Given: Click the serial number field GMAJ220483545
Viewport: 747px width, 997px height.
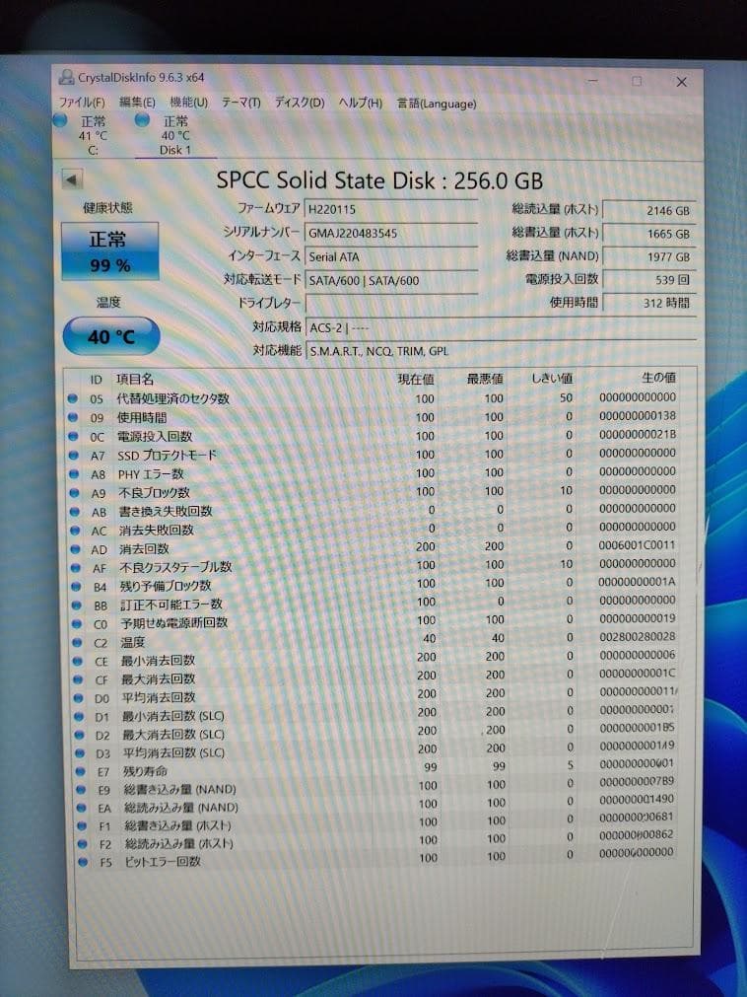Looking at the screenshot, I should pyautogui.click(x=390, y=233).
